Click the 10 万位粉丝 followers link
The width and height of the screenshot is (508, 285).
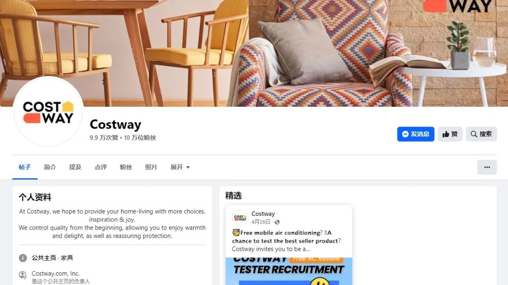point(140,138)
